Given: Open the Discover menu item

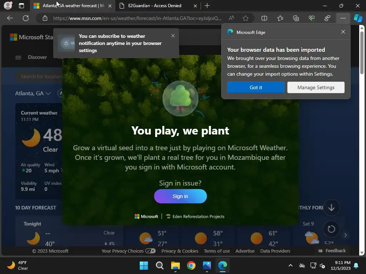Looking at the screenshot, I should point(37,57).
